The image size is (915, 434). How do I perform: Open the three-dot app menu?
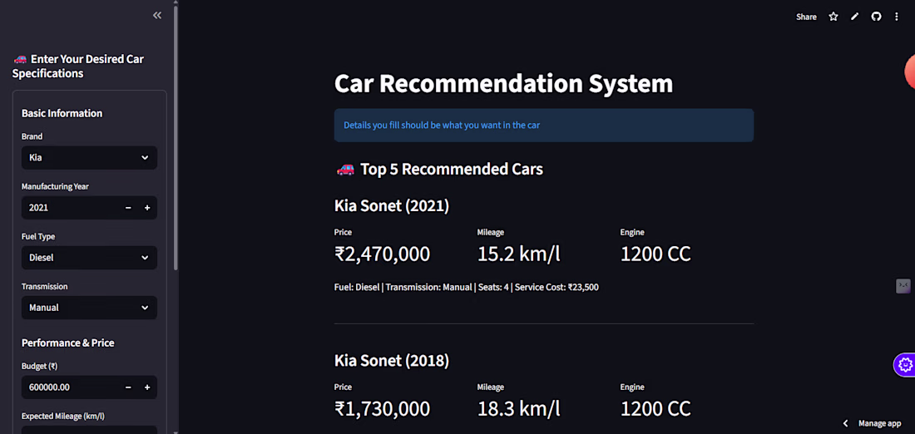pyautogui.click(x=897, y=17)
